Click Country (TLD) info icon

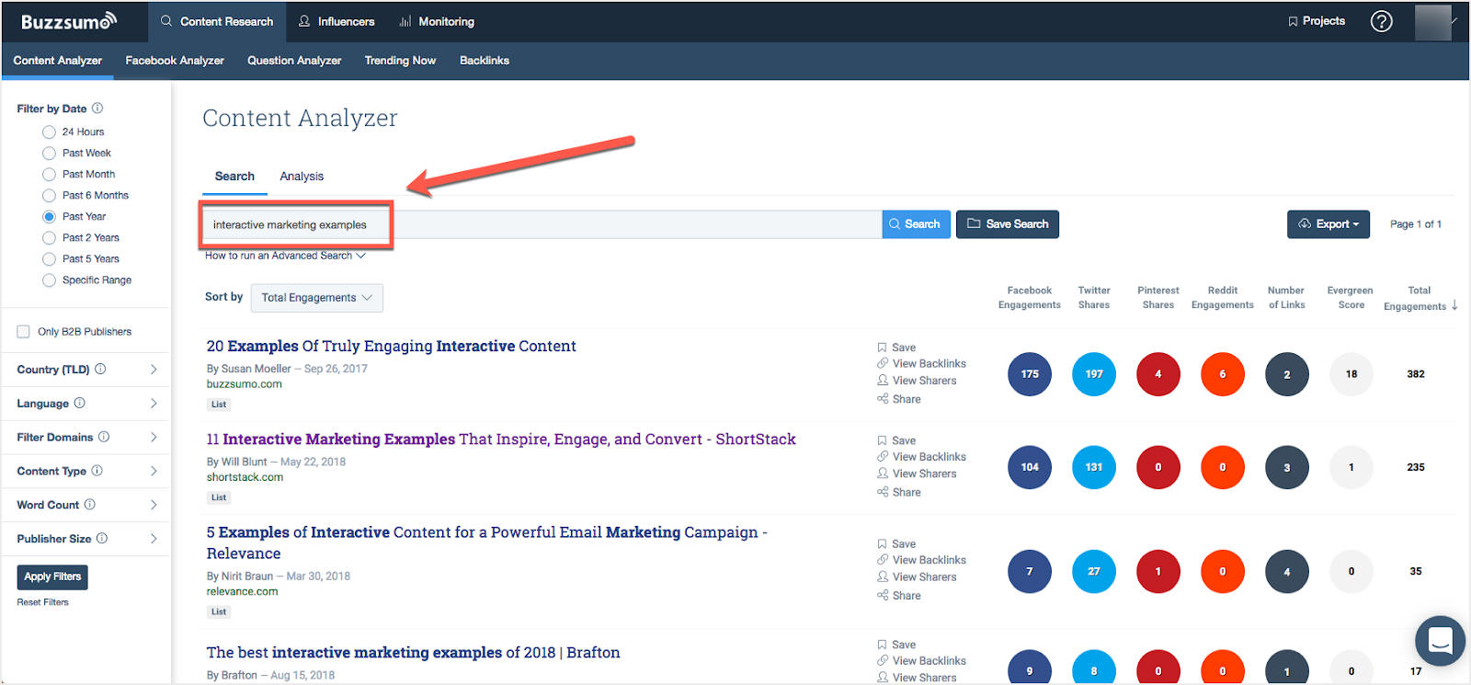(100, 370)
